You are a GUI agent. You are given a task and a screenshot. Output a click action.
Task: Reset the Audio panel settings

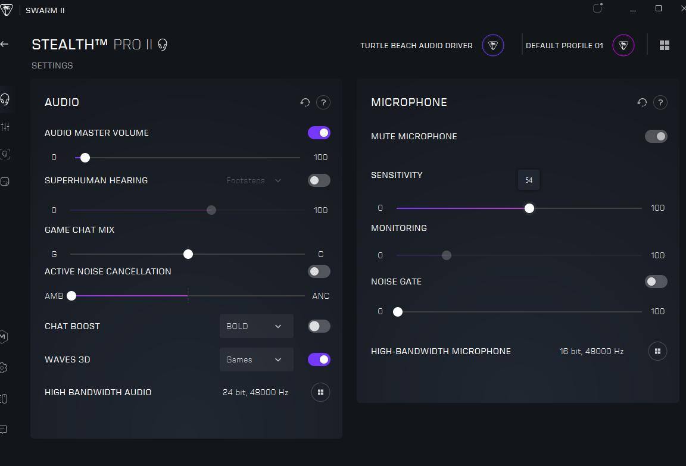pos(305,102)
